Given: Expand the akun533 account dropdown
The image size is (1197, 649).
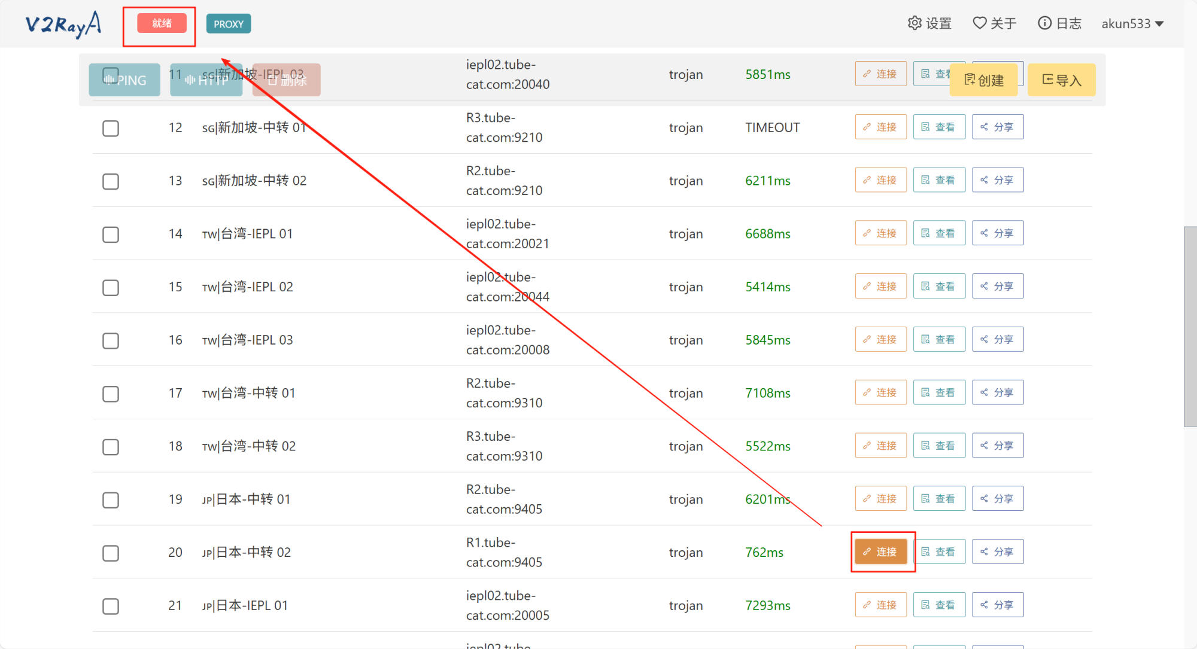Looking at the screenshot, I should pos(1132,24).
